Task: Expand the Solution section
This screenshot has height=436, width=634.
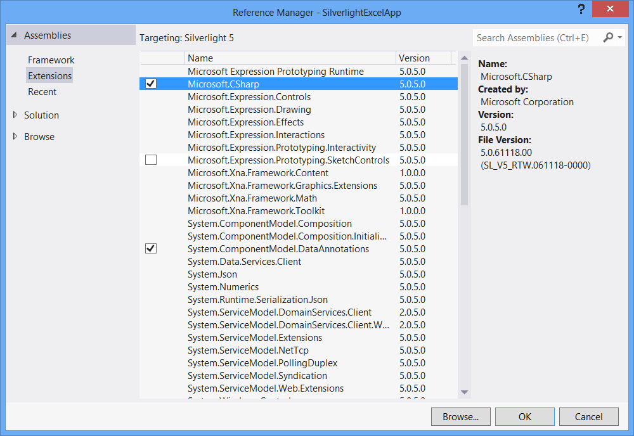Action: pos(15,115)
